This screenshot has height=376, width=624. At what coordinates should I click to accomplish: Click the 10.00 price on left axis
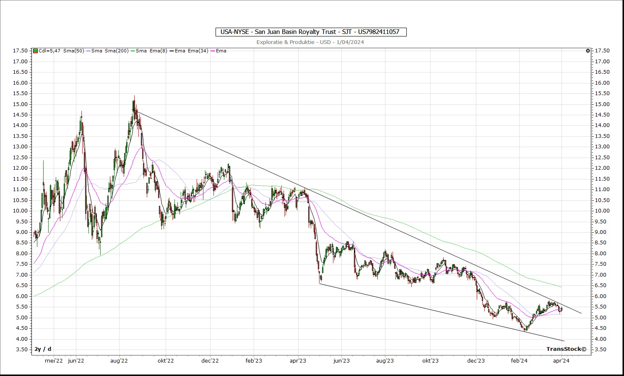(21, 211)
